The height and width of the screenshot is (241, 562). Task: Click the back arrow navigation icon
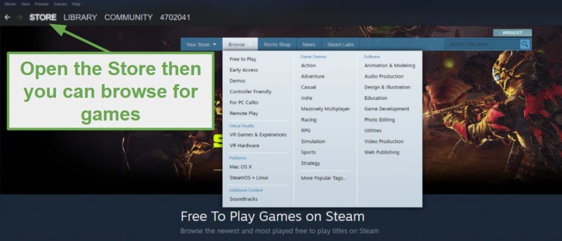7,17
